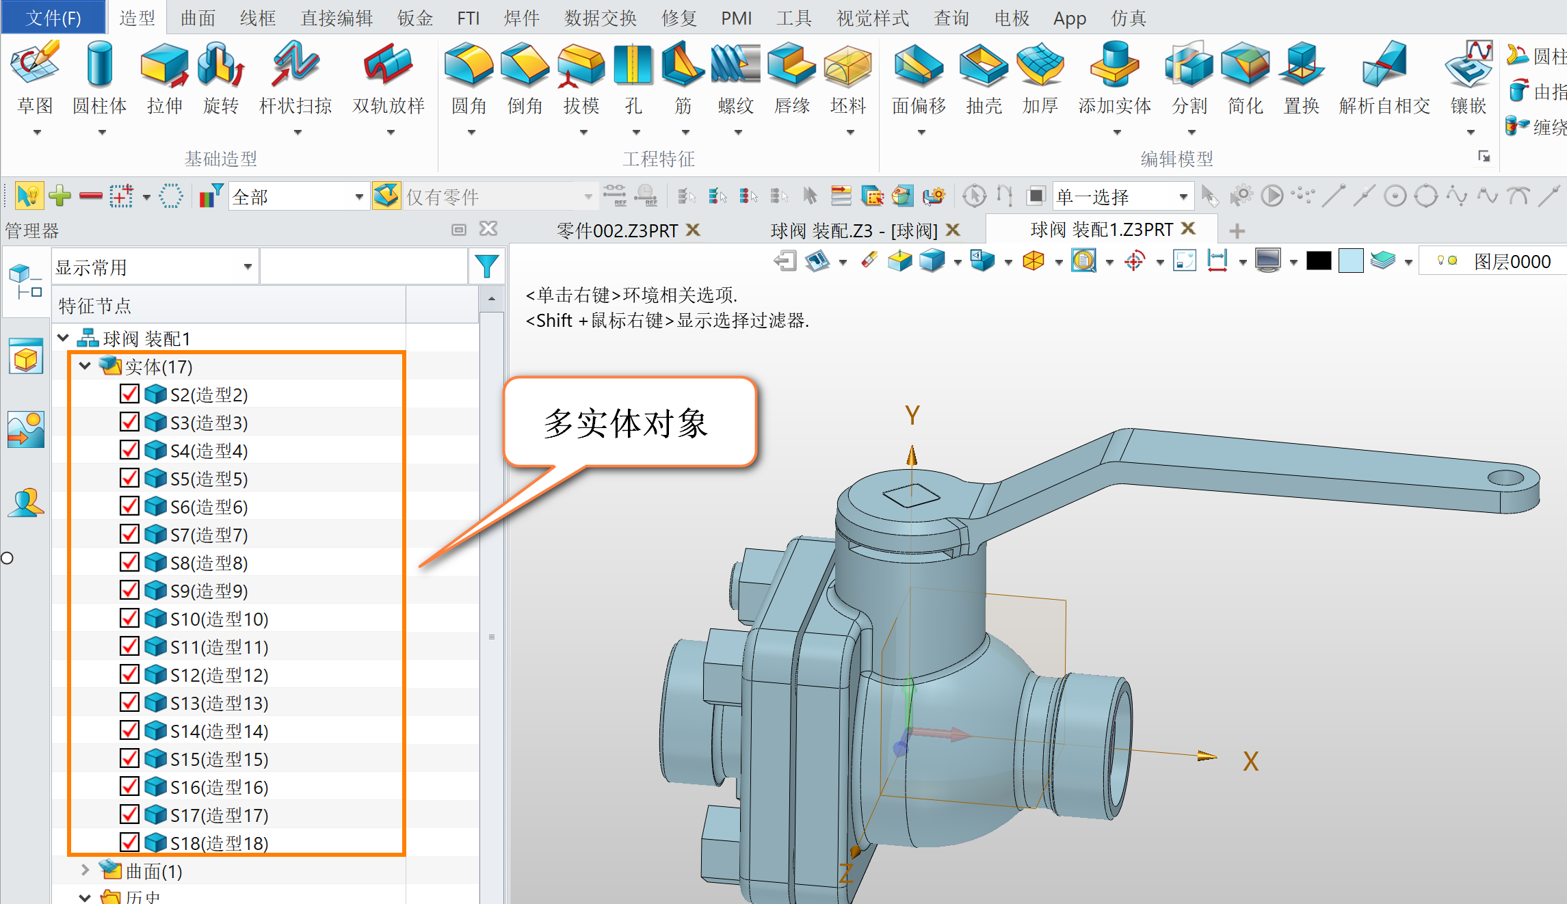Click the 抽壳 (Shell) tool icon
The width and height of the screenshot is (1567, 904).
pyautogui.click(x=979, y=81)
